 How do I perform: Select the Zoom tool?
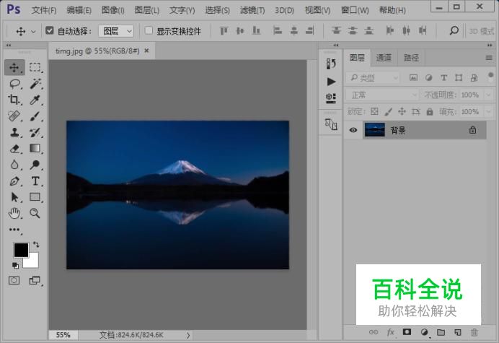(x=35, y=213)
